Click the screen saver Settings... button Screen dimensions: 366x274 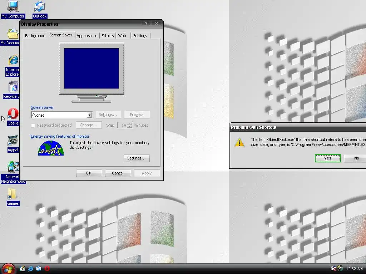(x=108, y=115)
